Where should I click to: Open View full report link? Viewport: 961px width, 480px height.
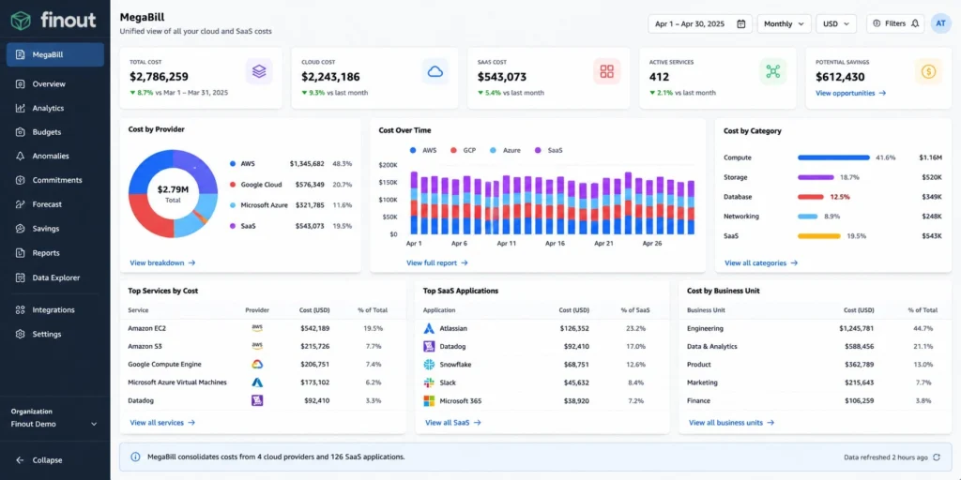click(437, 262)
